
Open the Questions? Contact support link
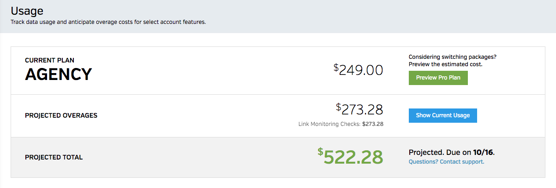(x=446, y=162)
